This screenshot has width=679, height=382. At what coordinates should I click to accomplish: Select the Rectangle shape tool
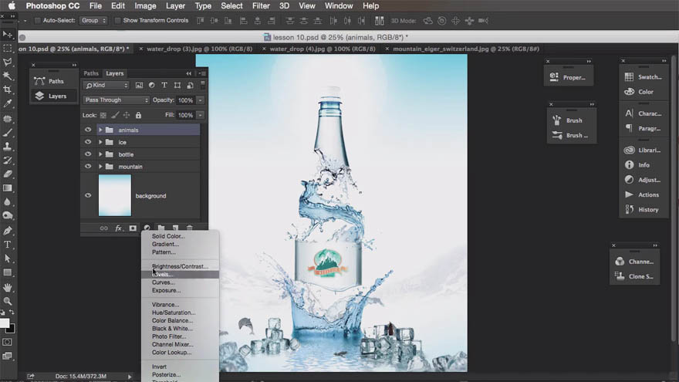pos(8,272)
